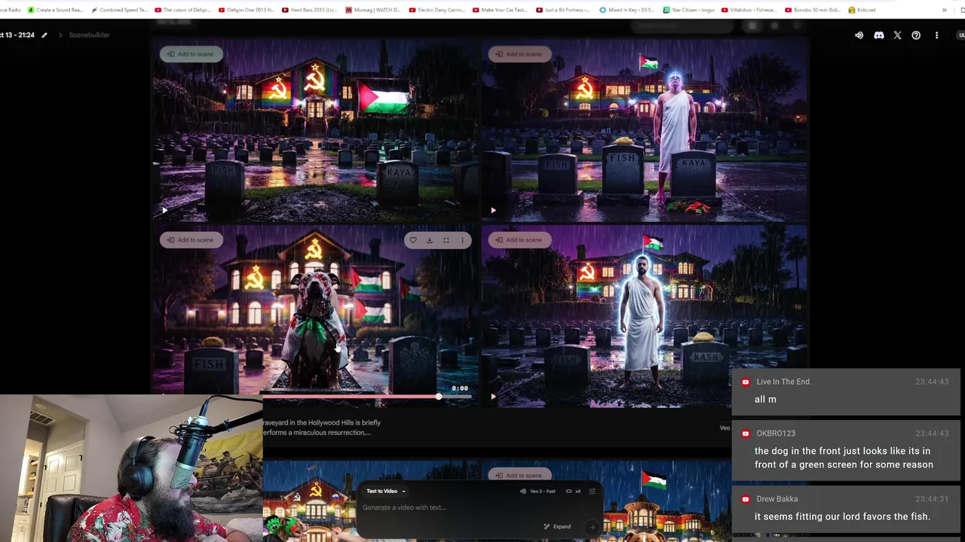
Task: Add the lower mansion video to scene
Action: coord(519,476)
